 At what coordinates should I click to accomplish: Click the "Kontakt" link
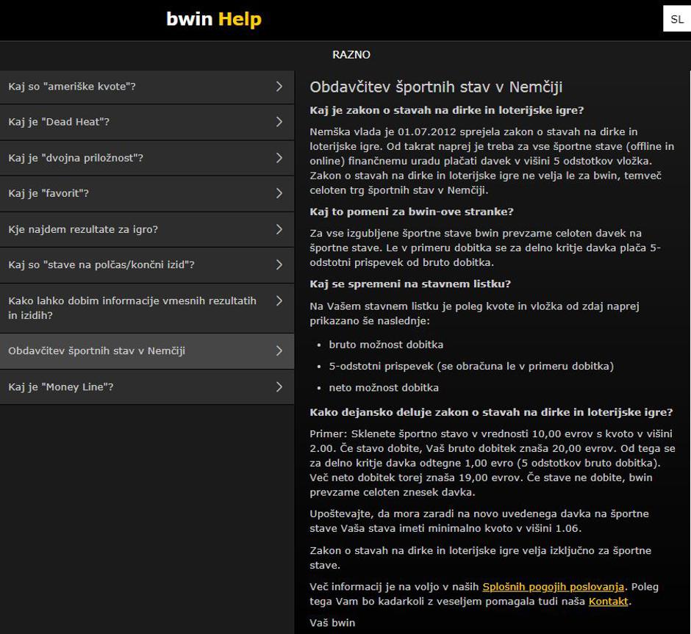[x=608, y=601]
